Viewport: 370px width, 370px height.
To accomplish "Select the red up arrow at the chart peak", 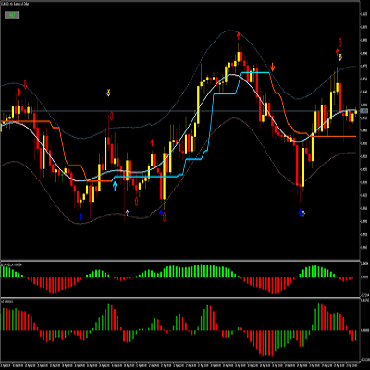I will 239,36.
